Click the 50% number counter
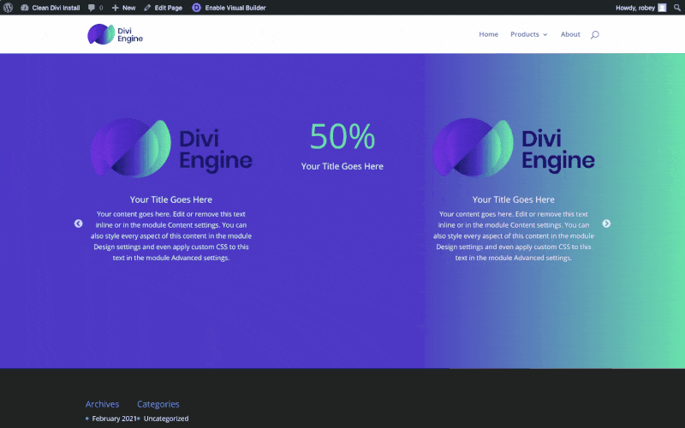 click(x=342, y=137)
